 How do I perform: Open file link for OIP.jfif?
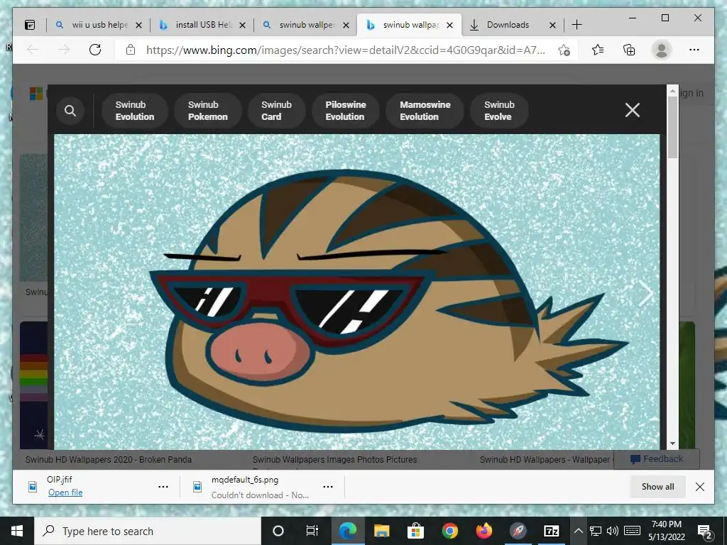tap(65, 492)
